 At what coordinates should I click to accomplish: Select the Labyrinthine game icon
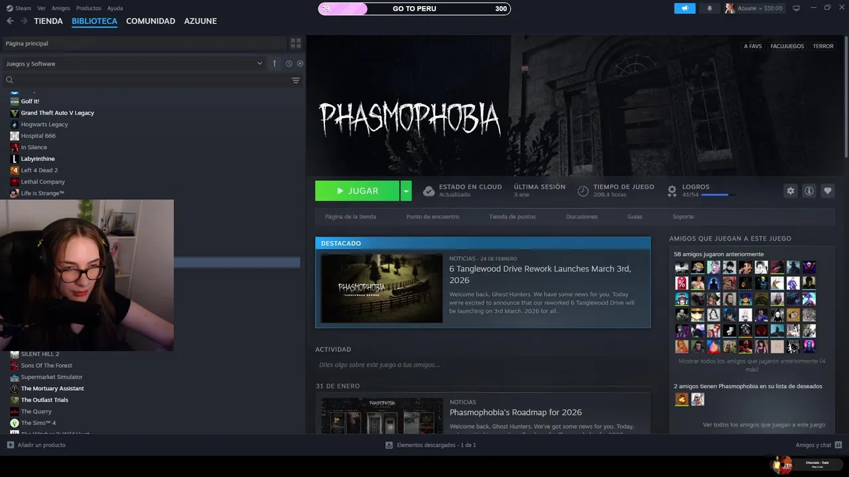15,159
